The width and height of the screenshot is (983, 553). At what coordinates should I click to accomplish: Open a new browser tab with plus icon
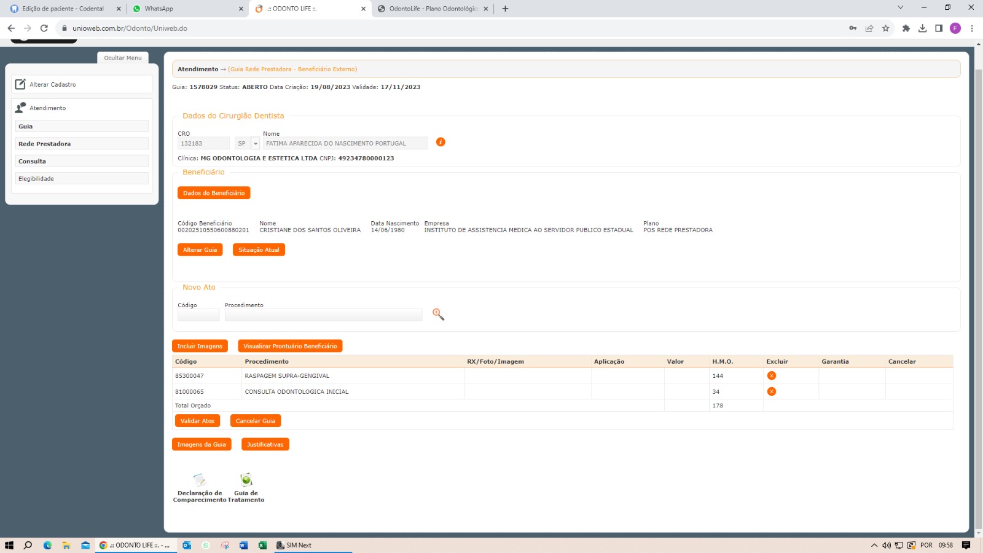[505, 9]
